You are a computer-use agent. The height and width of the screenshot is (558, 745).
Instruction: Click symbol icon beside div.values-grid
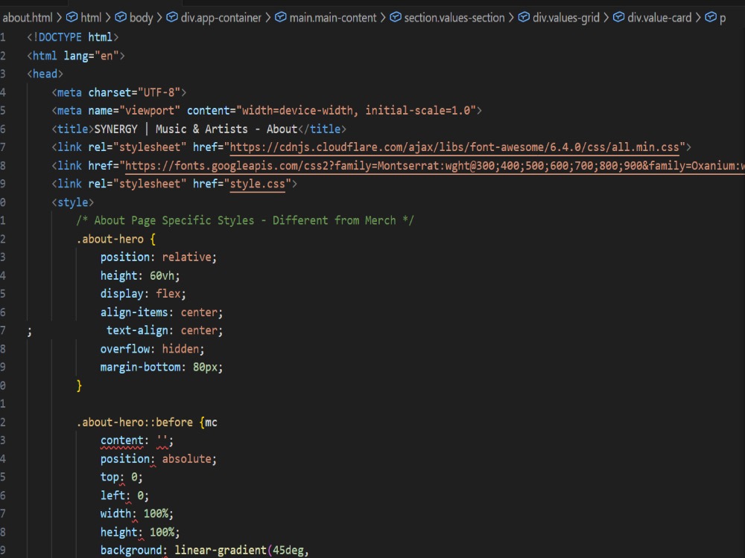524,18
